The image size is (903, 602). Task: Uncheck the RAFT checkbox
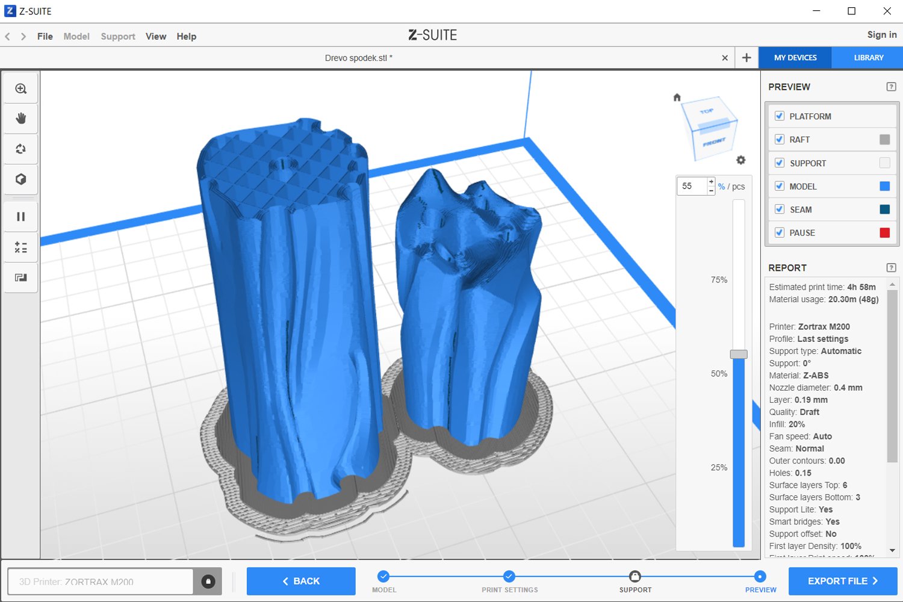coord(780,139)
